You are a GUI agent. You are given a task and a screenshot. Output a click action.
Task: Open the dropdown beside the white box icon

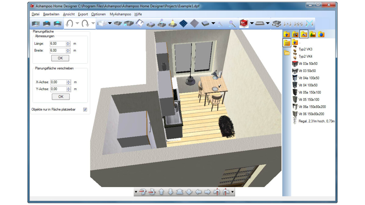click(109, 23)
